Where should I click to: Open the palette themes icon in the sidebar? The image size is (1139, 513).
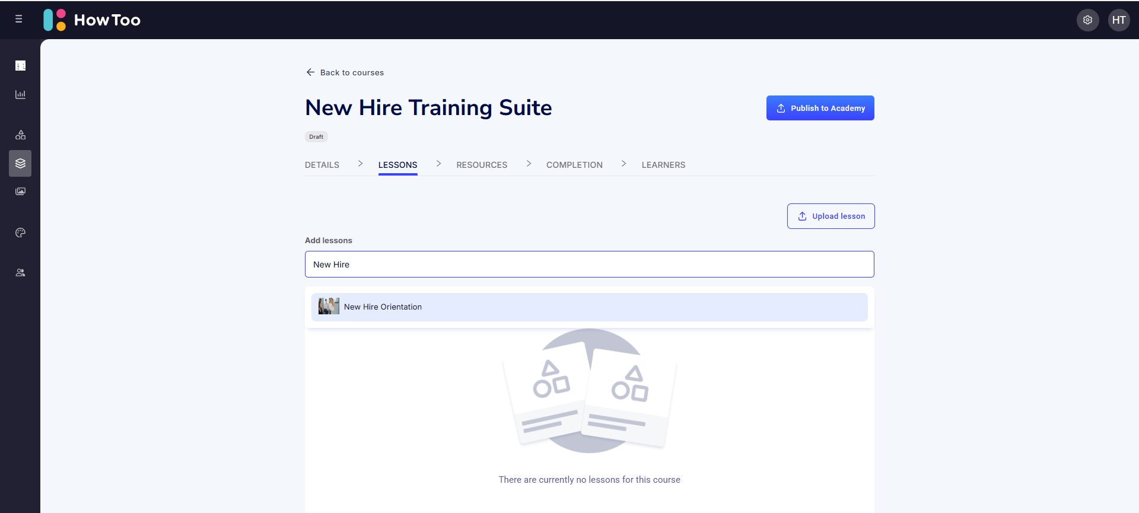point(20,233)
